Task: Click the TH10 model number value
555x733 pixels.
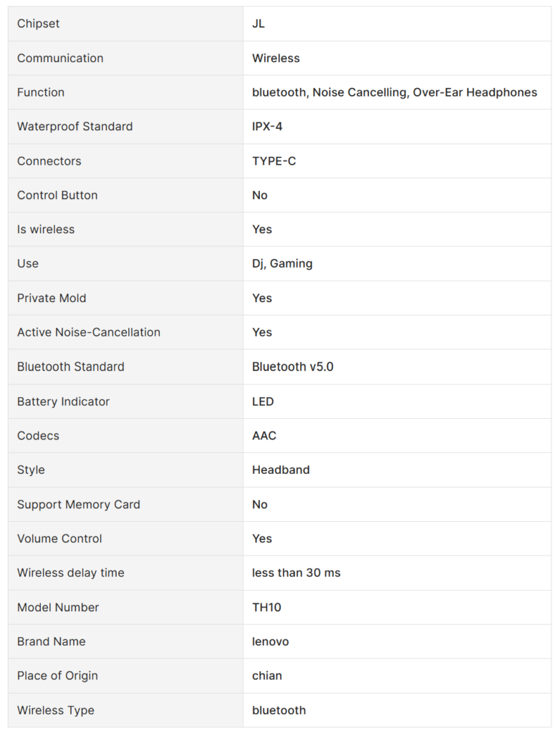Action: pyautogui.click(x=266, y=607)
